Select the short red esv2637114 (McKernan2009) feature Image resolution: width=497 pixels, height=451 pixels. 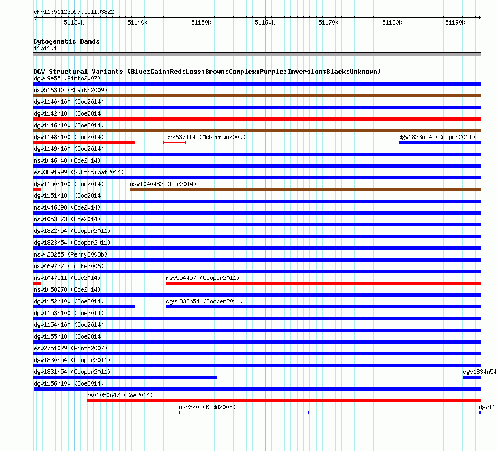pyautogui.click(x=174, y=143)
